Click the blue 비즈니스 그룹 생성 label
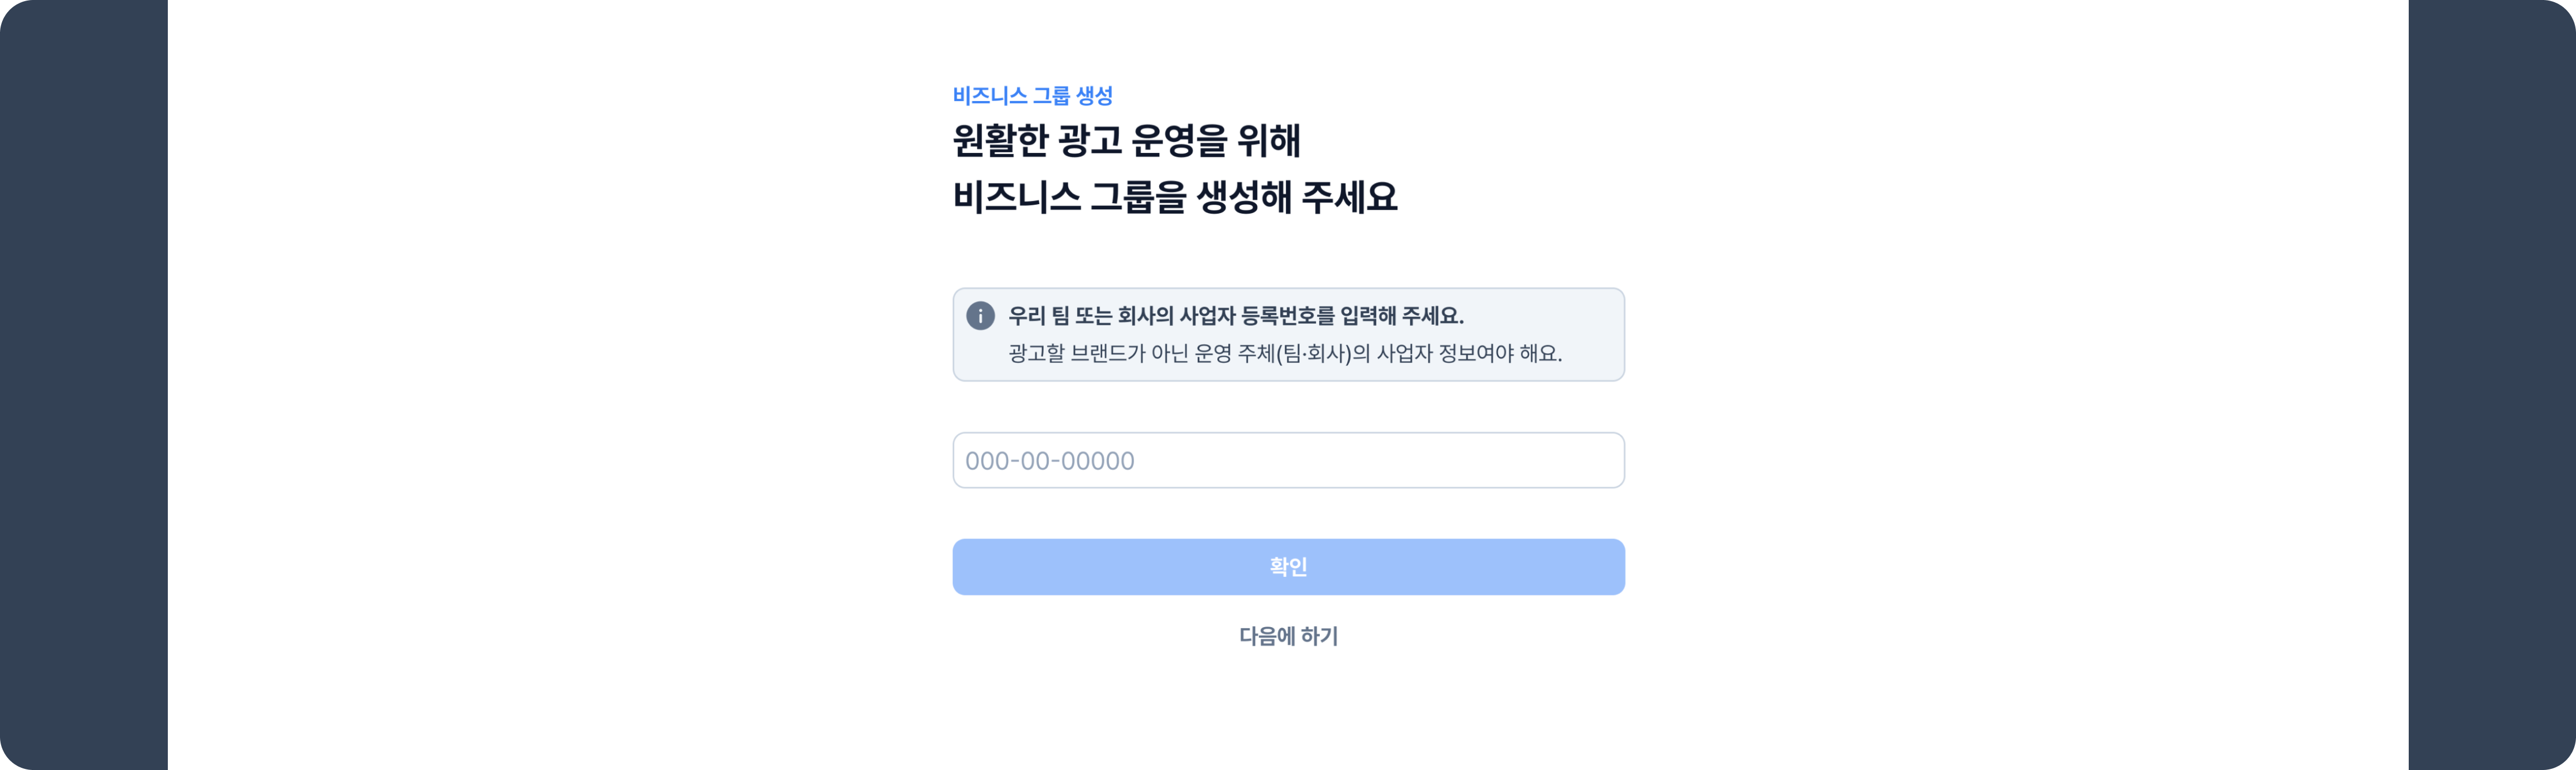This screenshot has width=2576, height=770. click(1032, 95)
